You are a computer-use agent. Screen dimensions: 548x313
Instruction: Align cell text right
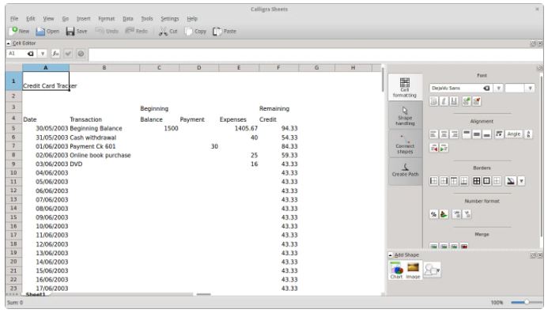pos(454,134)
